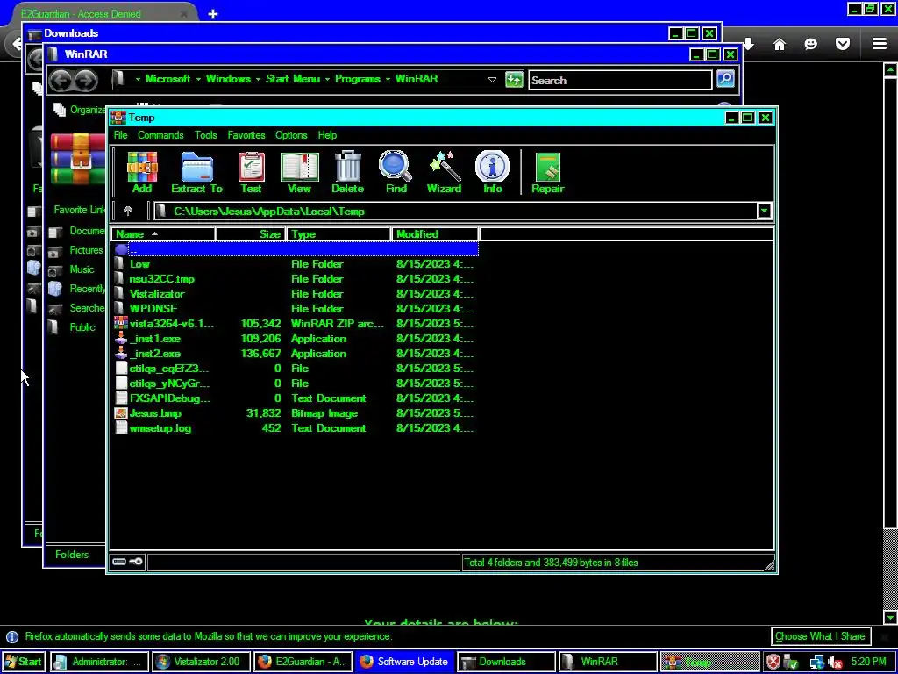Click the Choose What I Share button
Image resolution: width=898 pixels, height=674 pixels.
(x=820, y=636)
